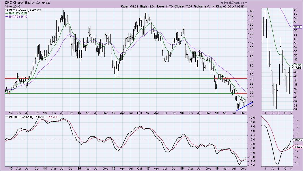Click the 16 year label under the price chart
Viewport: 303px width, 171px height.
pos(113,113)
